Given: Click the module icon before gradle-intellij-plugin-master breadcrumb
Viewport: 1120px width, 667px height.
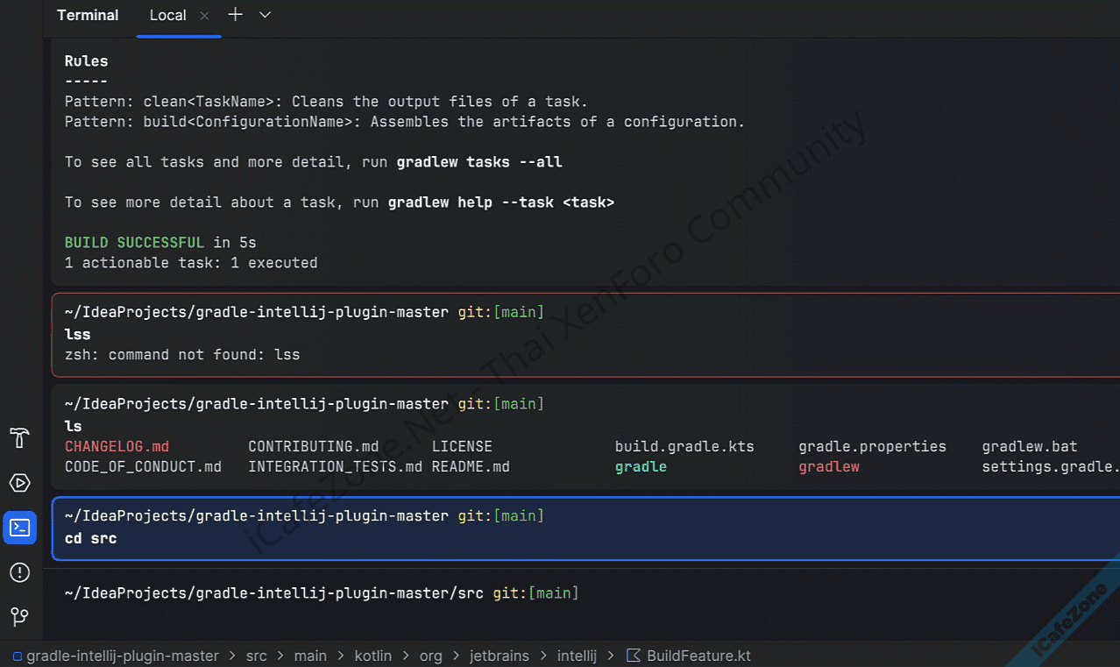Looking at the screenshot, I should pos(17,656).
